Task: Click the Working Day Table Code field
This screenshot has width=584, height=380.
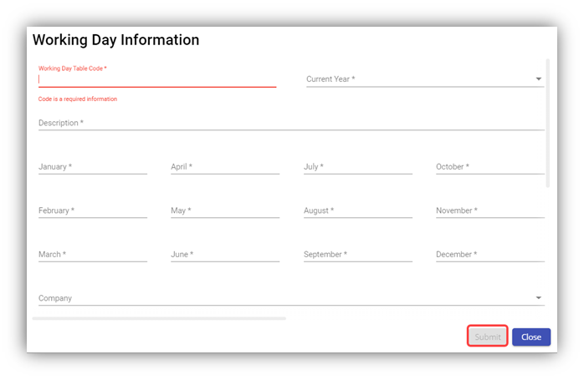Action: click(x=156, y=79)
